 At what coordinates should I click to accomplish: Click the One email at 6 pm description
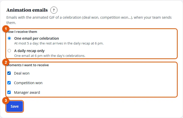point(50,56)
